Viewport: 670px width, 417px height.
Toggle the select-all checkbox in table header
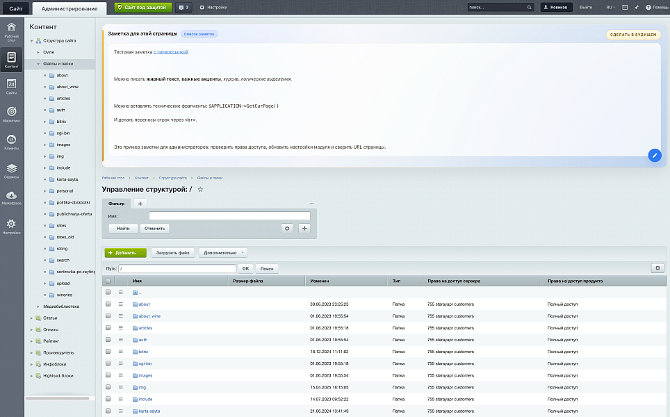(x=108, y=281)
